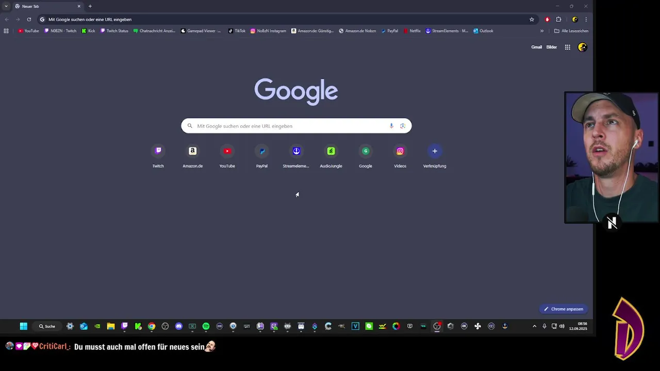Open PayPal bookmark

pos(390,31)
